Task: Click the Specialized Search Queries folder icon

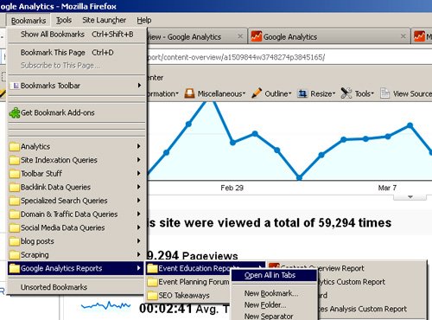Action: coord(14,201)
